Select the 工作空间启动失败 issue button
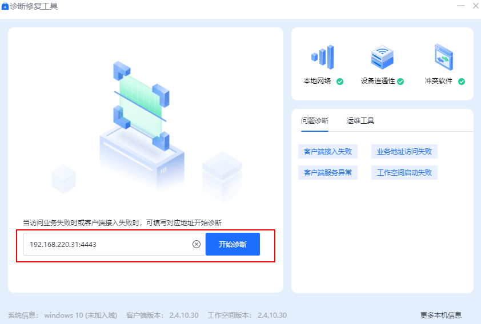Screen dimensions: 481x324 pyautogui.click(x=404, y=172)
